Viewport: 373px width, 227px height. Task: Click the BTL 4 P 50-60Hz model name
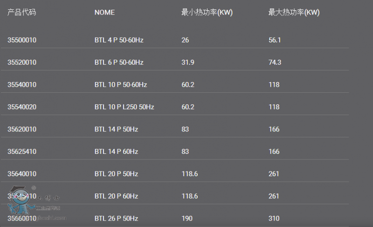pyautogui.click(x=118, y=40)
